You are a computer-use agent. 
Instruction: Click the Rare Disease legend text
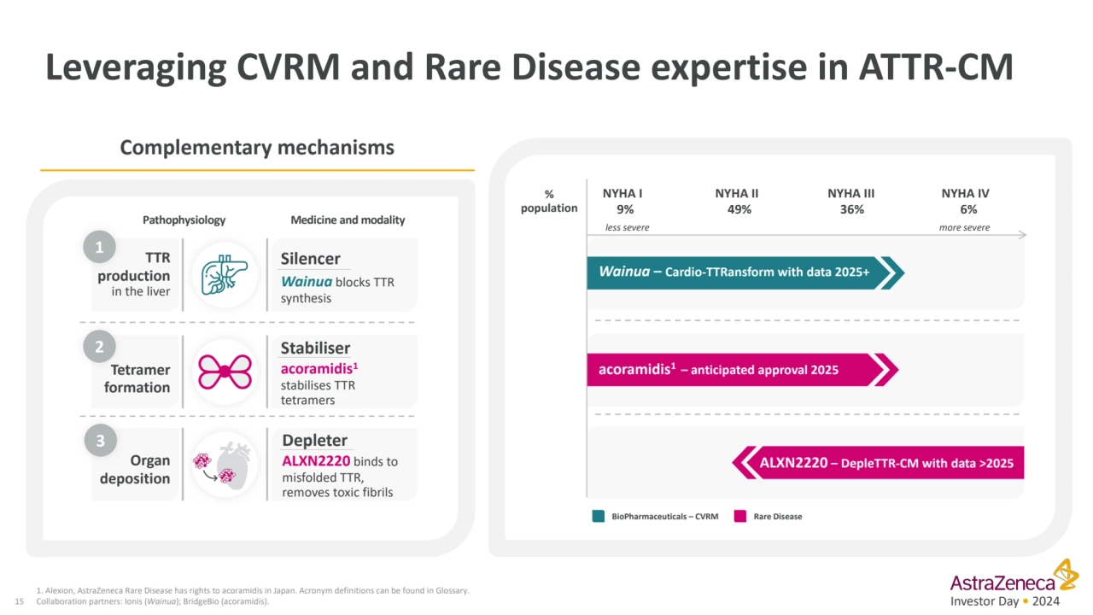point(778,516)
